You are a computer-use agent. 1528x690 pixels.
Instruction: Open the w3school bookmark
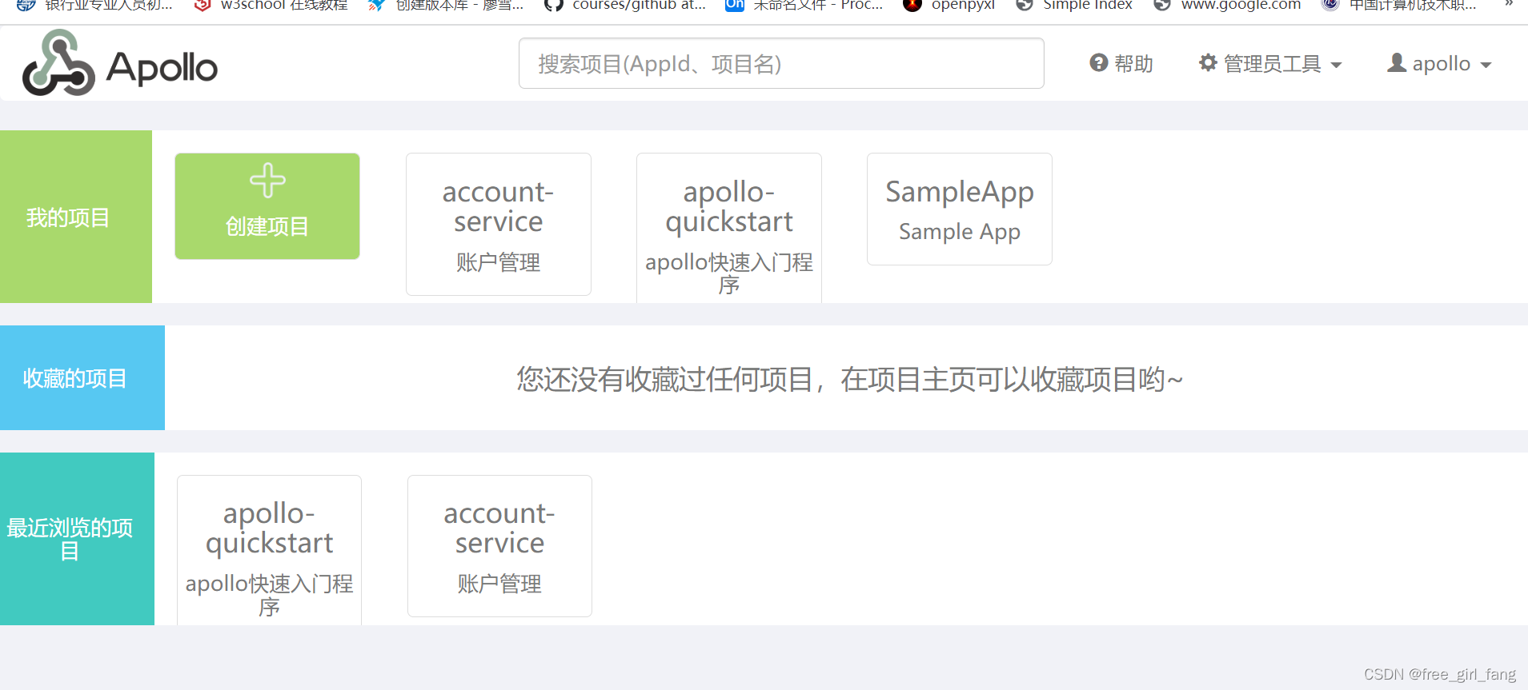point(271,5)
